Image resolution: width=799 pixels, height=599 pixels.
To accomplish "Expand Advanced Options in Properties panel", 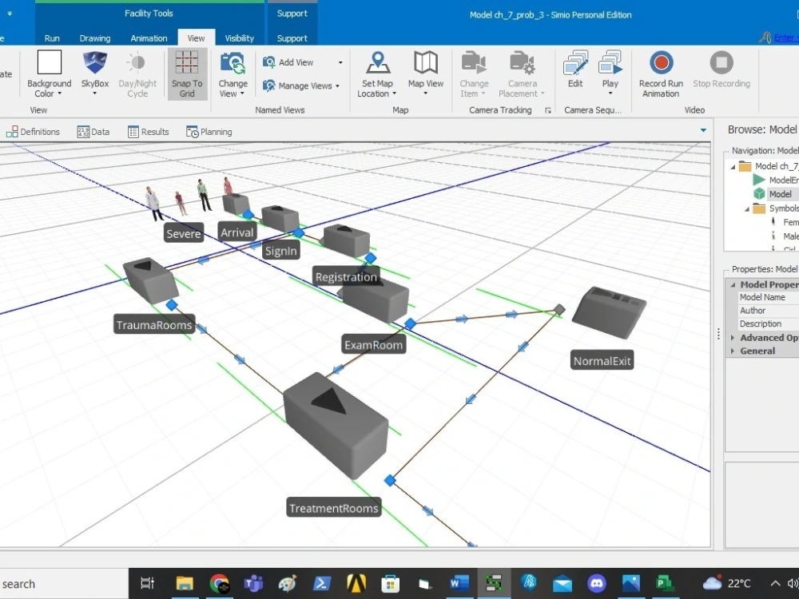I will tap(733, 337).
